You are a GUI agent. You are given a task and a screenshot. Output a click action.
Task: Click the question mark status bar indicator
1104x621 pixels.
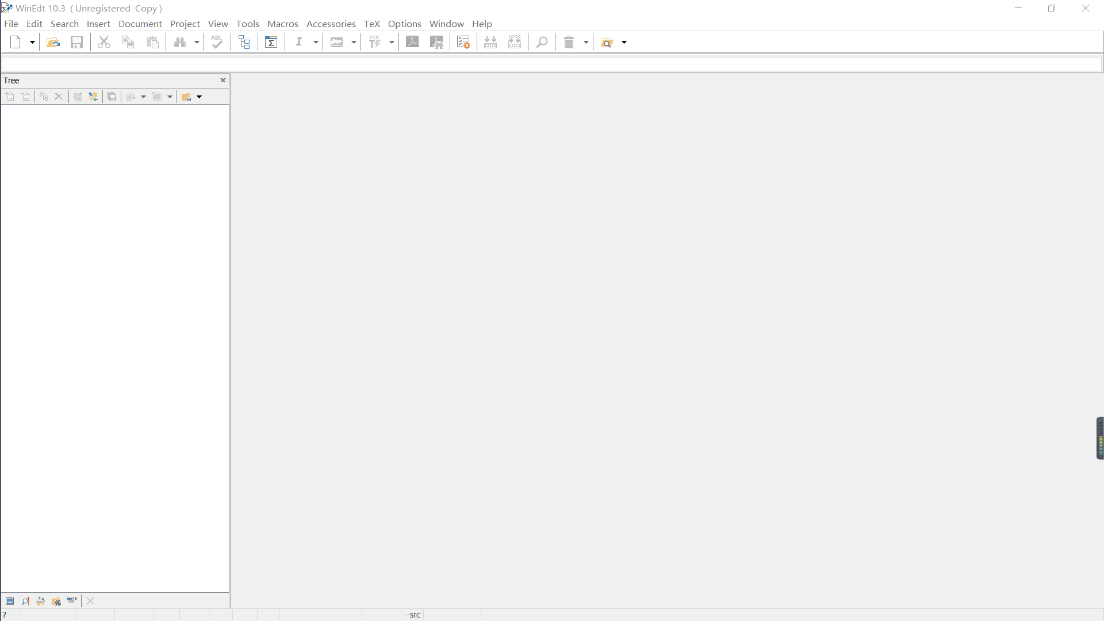click(5, 615)
